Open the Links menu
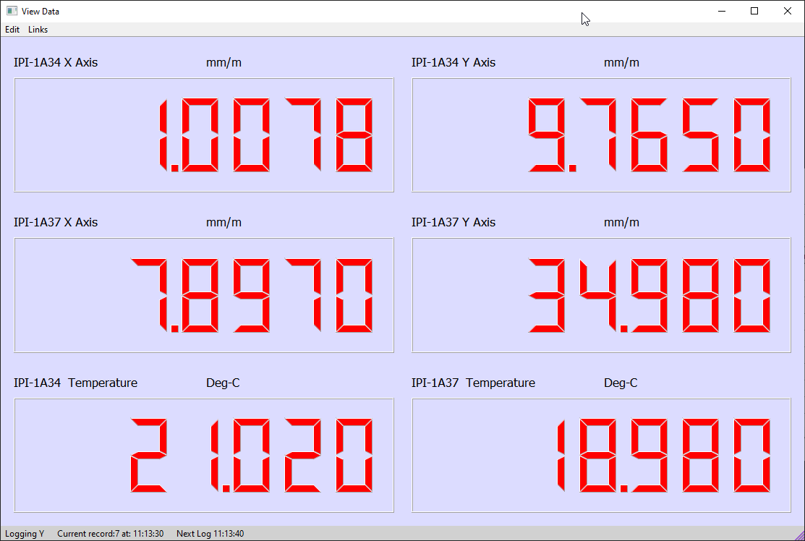The image size is (805, 541). click(38, 29)
